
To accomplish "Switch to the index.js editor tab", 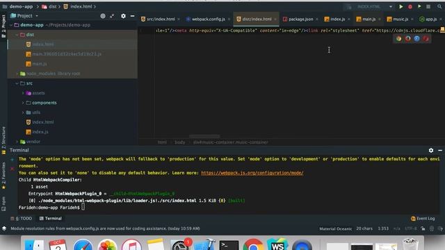I will tap(337, 19).
